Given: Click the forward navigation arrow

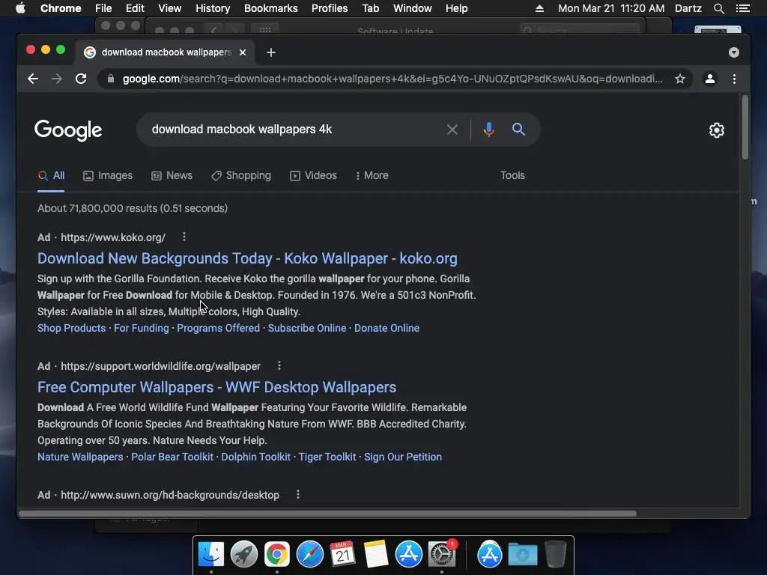Looking at the screenshot, I should [x=57, y=79].
